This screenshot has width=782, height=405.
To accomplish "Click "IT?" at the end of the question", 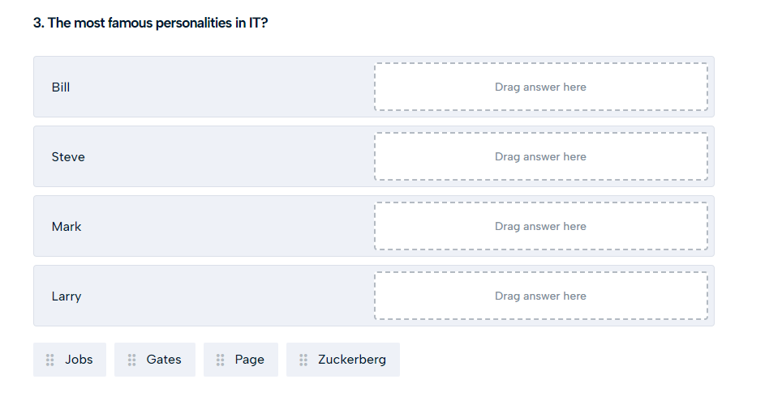I will coord(258,23).
